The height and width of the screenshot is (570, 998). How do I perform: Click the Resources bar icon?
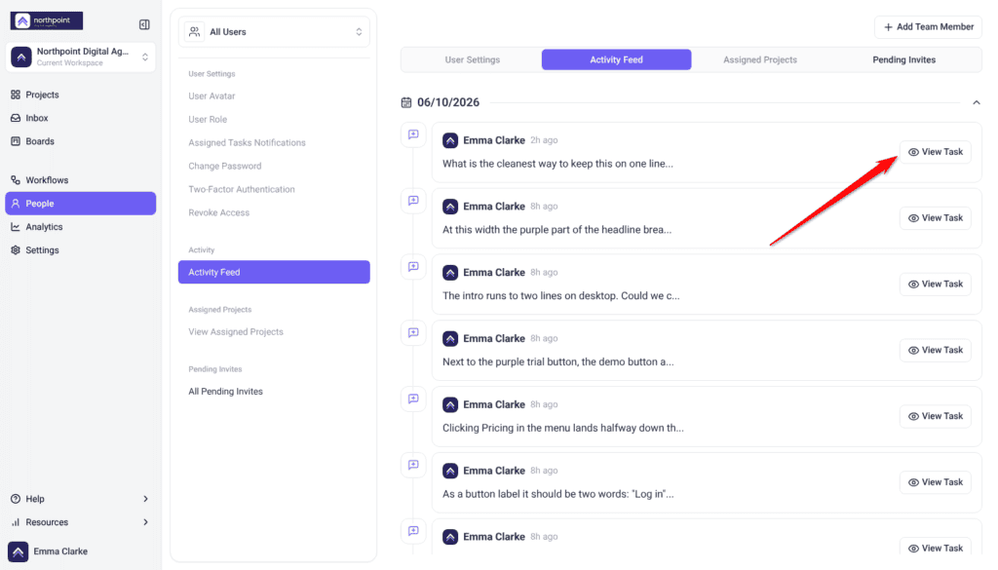pos(16,522)
